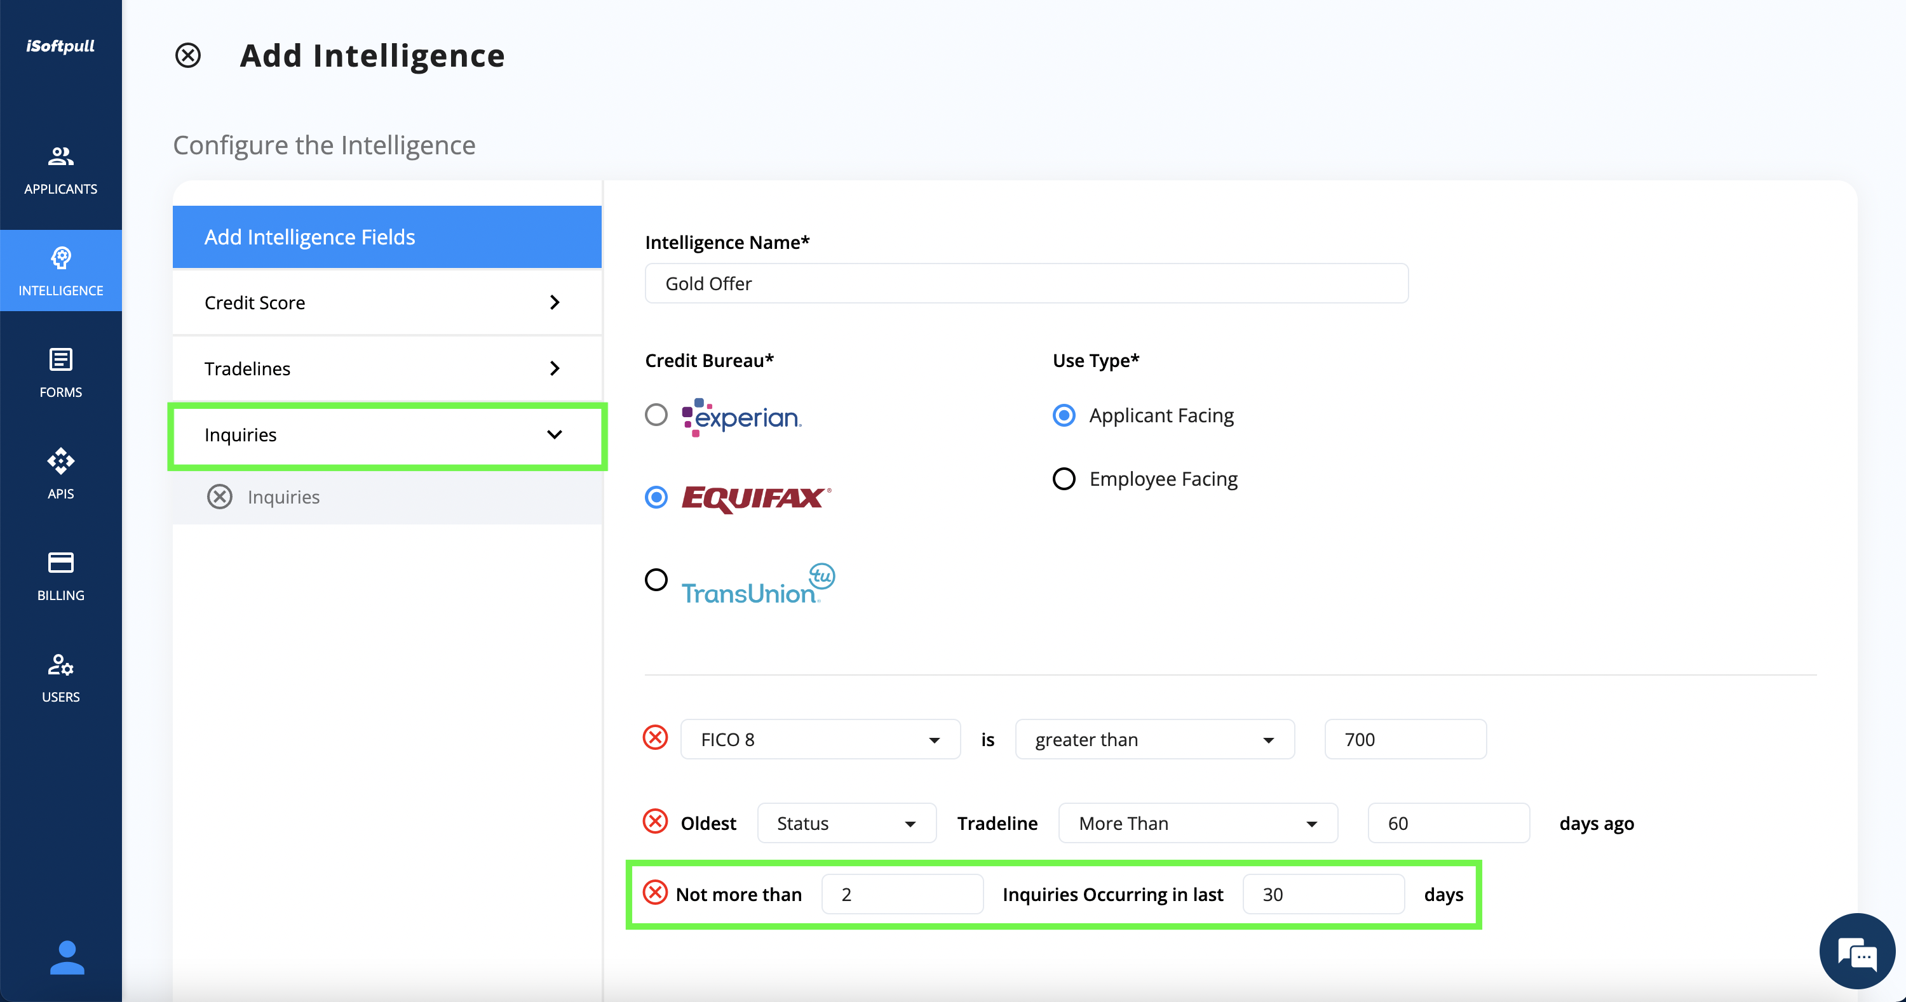
Task: Open the greater than comparison dropdown
Action: tap(1155, 740)
